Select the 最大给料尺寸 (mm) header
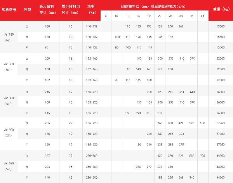Image resolution: width=233 pixels, height=183 pixels. pos(47,10)
